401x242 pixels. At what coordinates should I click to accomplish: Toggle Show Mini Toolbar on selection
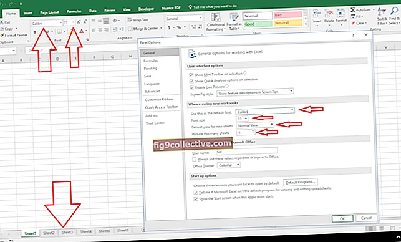click(191, 75)
